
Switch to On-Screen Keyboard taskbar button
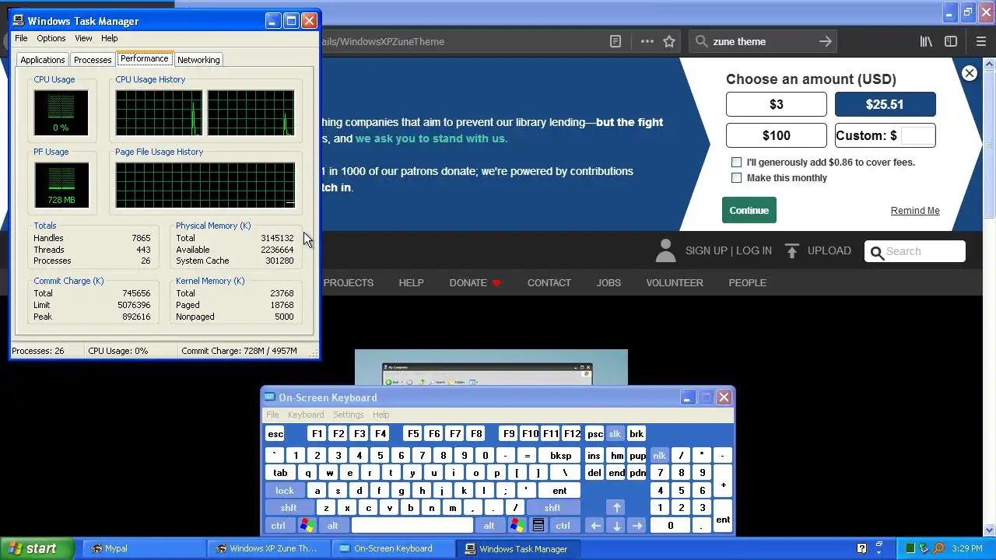[x=395, y=548]
